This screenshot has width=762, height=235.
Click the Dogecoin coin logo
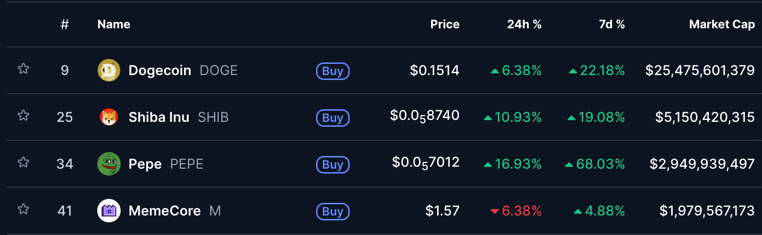coord(109,71)
